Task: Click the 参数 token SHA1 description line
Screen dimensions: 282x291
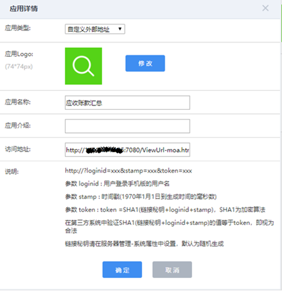Action: 165,210
